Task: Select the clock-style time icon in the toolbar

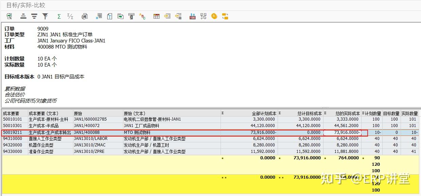Action: [214, 16]
